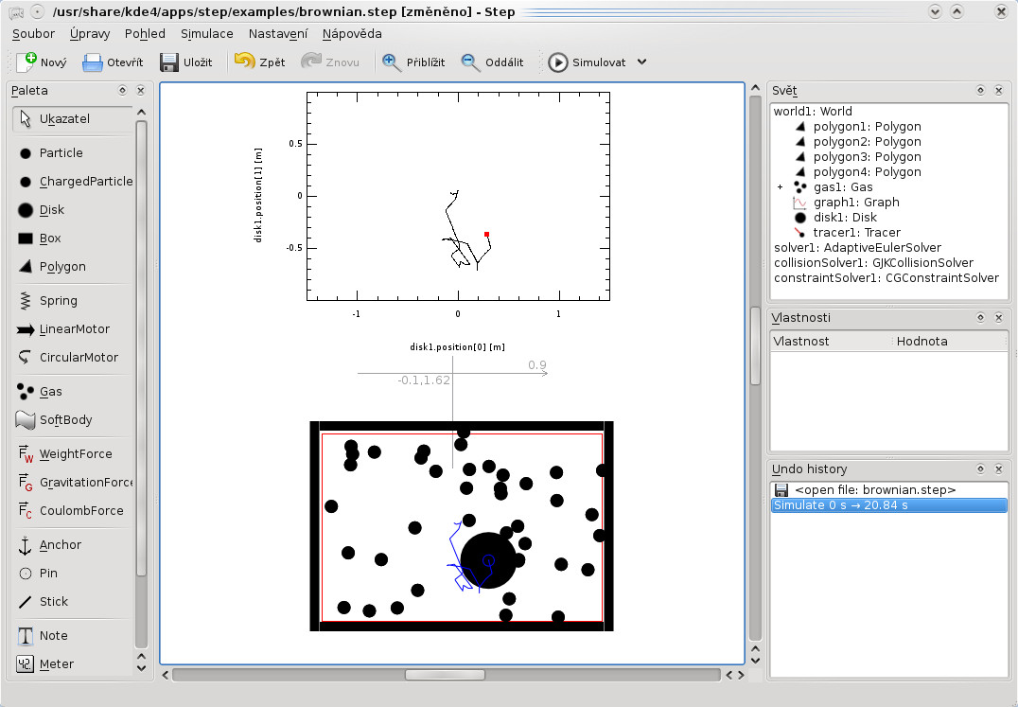
Task: Expand the gas1: Gas tree node
Action: click(x=780, y=187)
